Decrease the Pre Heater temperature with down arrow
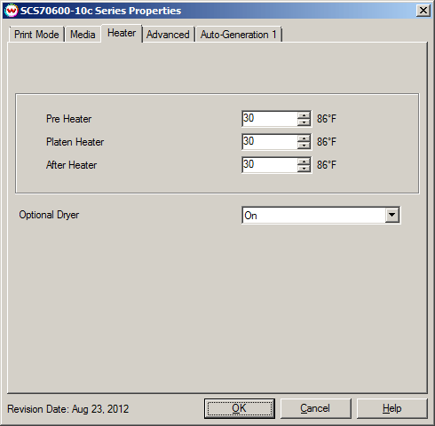This screenshot has height=426, width=435. 304,122
